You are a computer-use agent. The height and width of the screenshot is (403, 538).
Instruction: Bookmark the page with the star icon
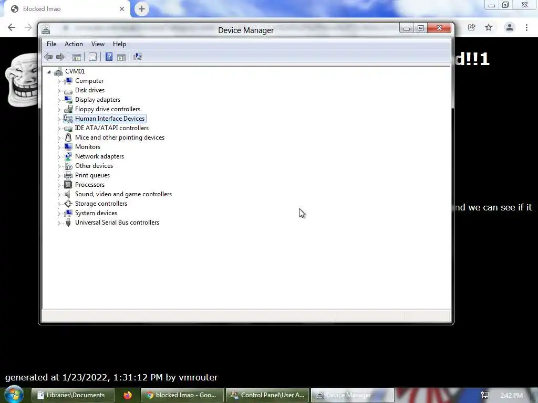(489, 27)
